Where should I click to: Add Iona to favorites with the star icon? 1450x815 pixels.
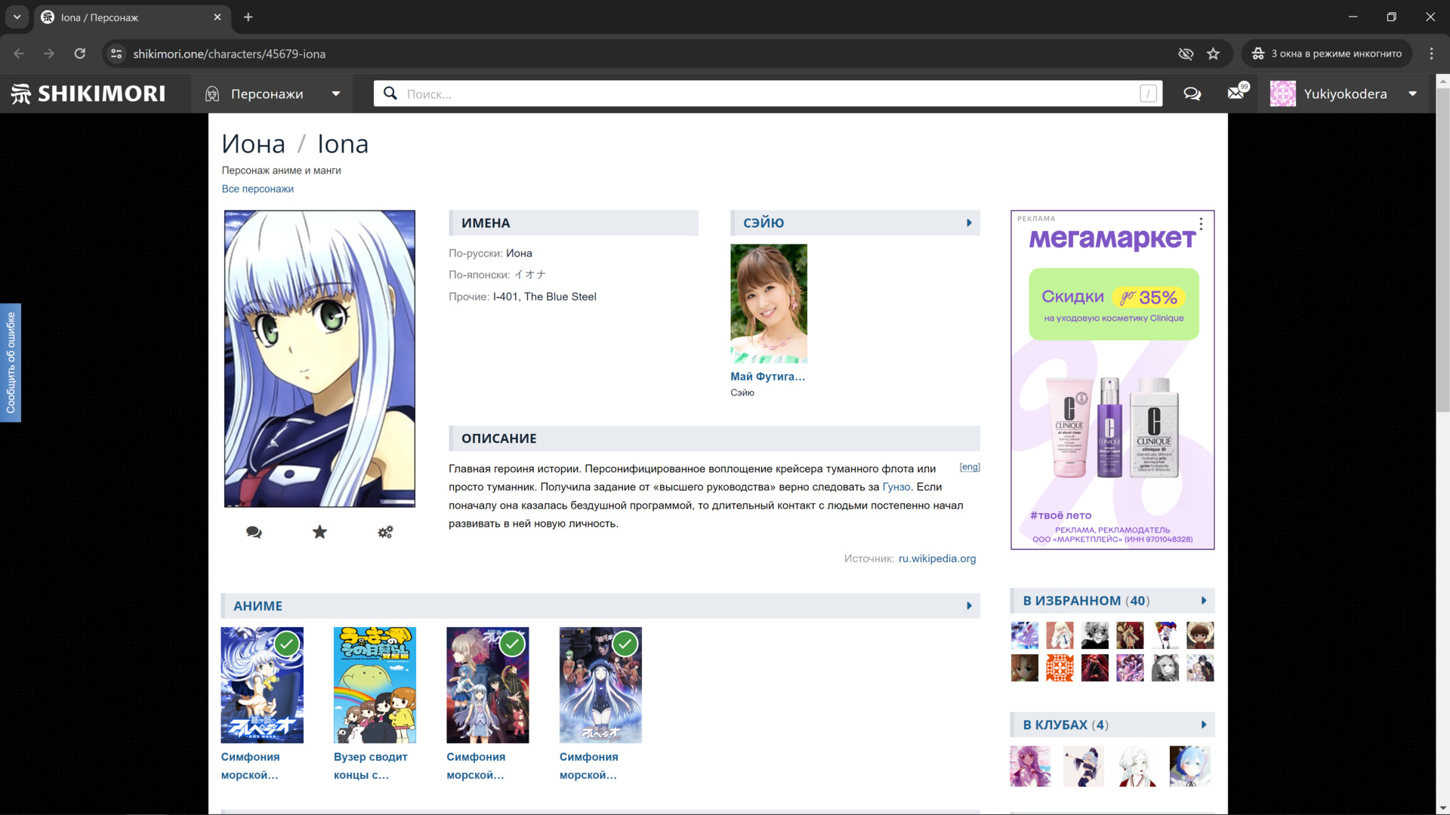coord(319,533)
